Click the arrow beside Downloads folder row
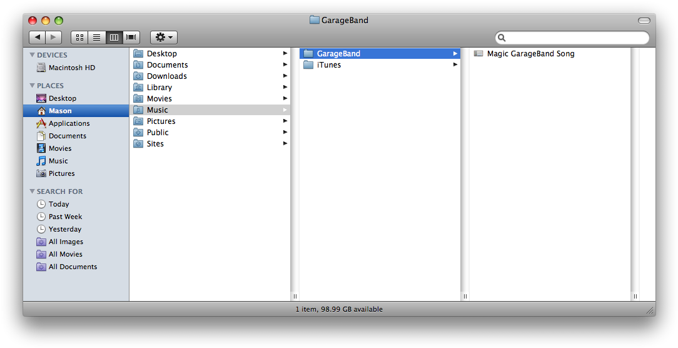 coord(285,76)
